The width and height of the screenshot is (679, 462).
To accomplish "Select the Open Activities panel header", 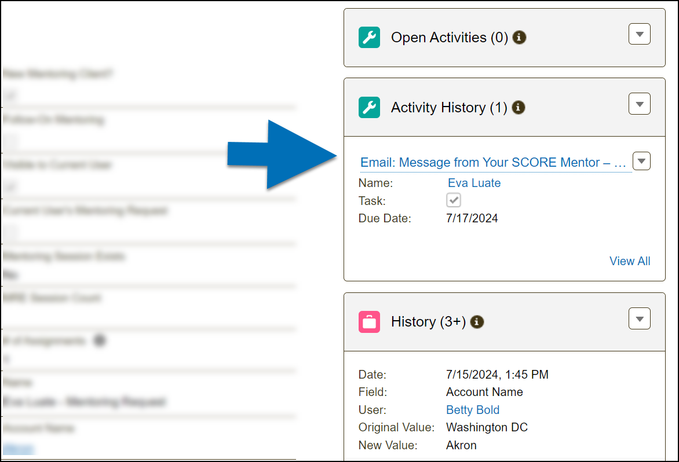I will coord(438,37).
